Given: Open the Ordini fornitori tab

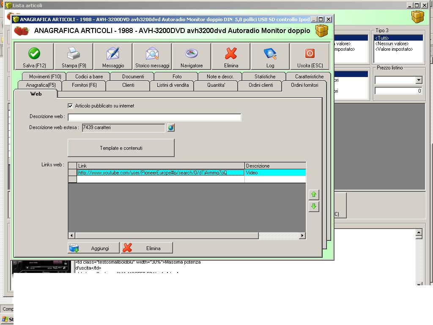Looking at the screenshot, I should [304, 85].
